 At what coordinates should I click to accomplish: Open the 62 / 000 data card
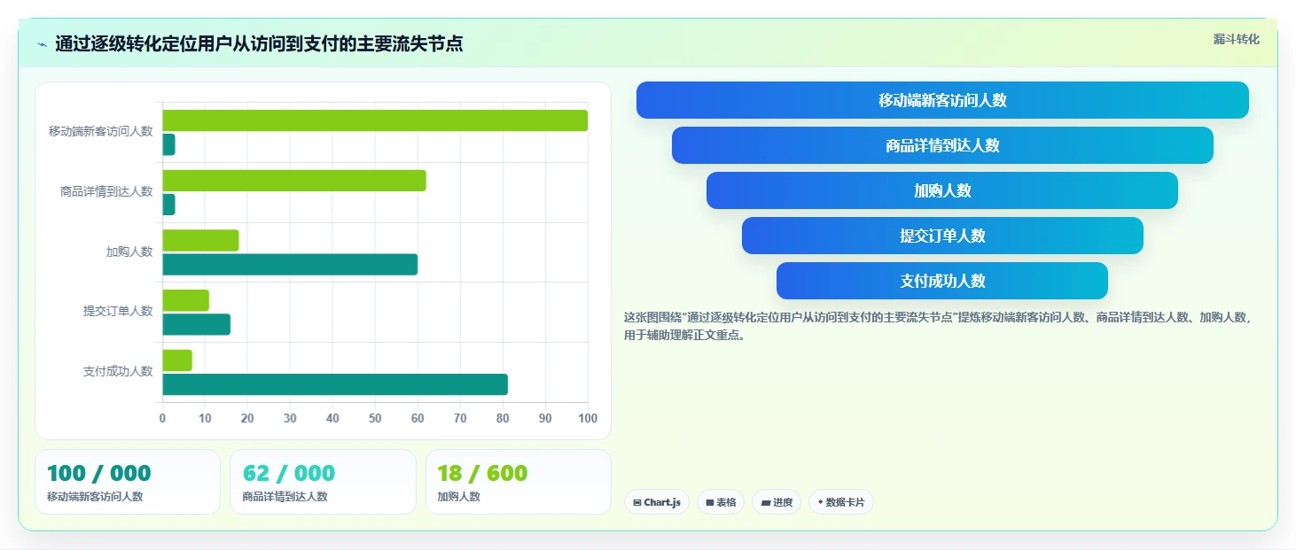(x=323, y=482)
